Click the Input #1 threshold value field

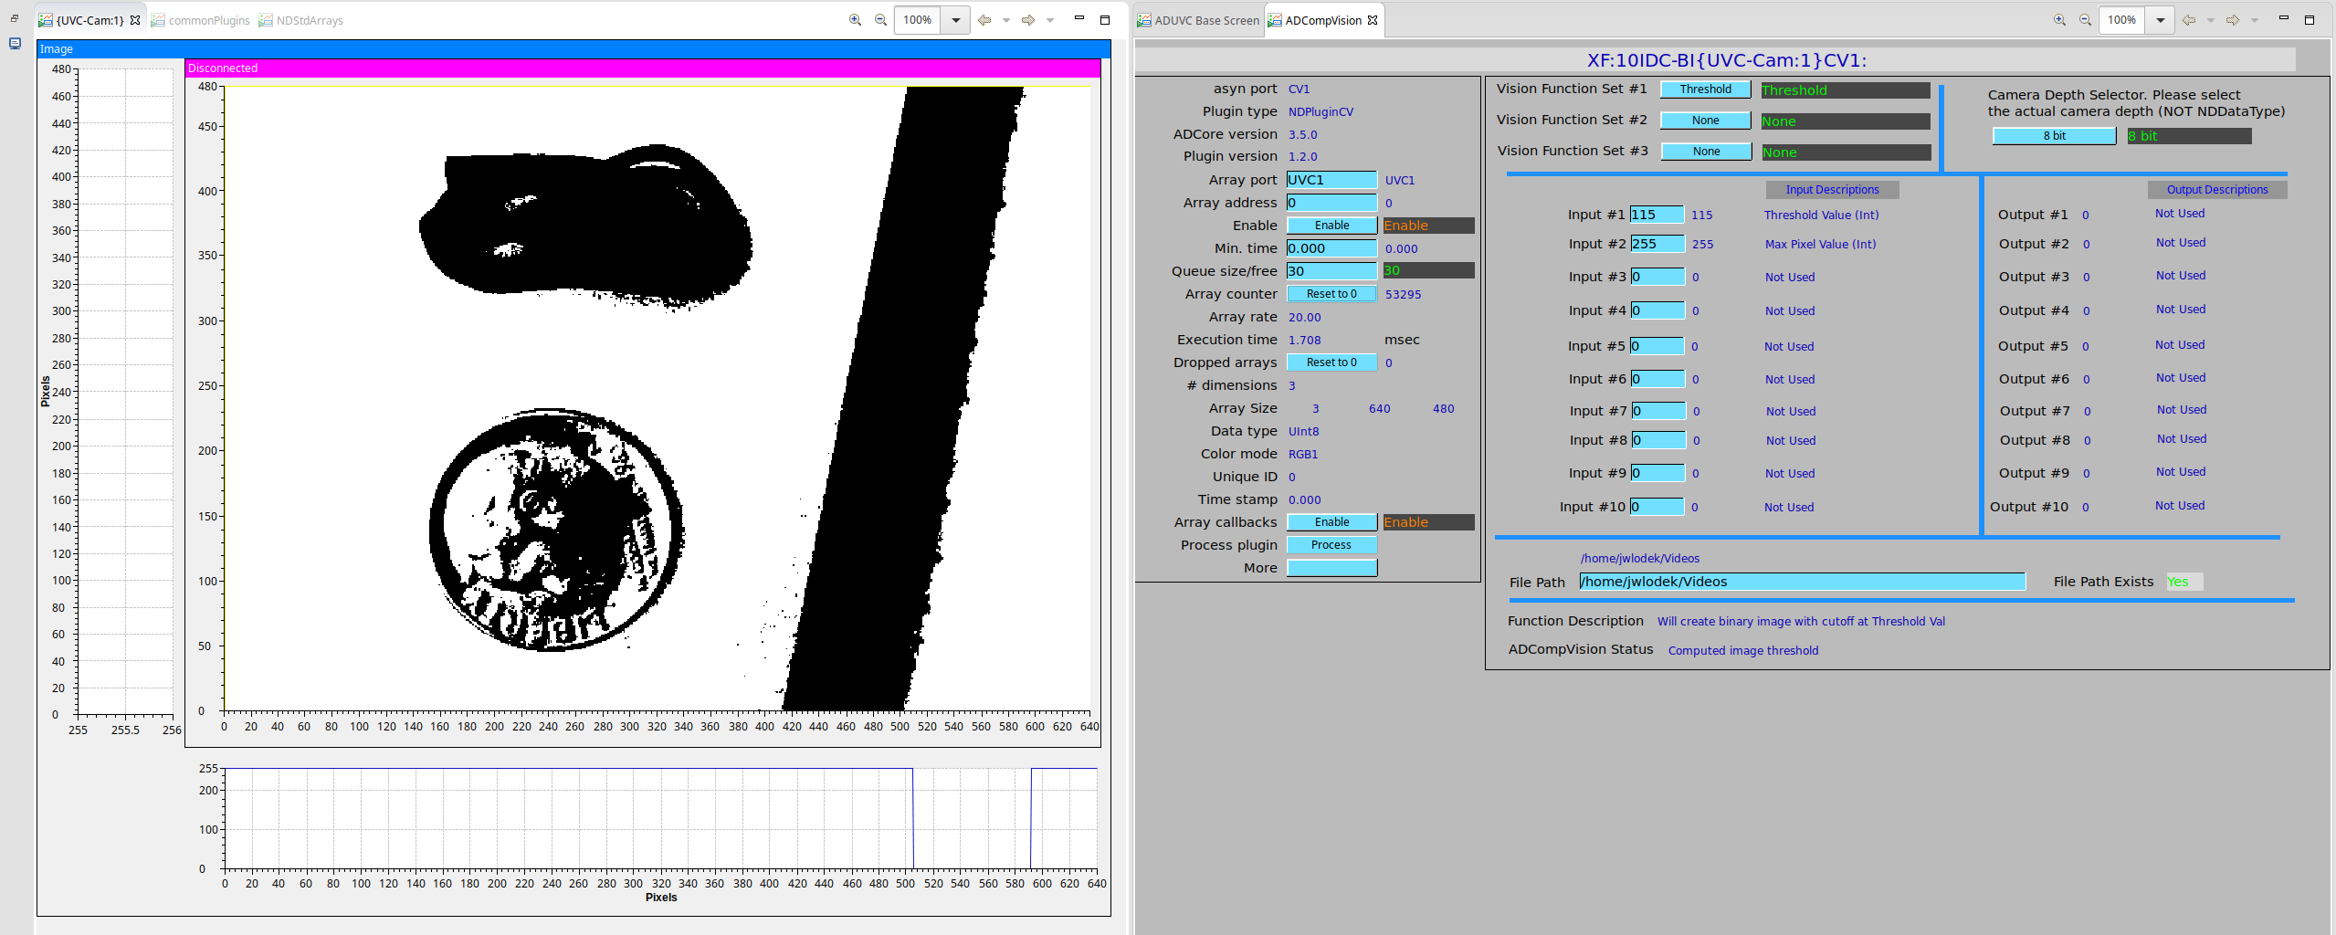point(1657,215)
